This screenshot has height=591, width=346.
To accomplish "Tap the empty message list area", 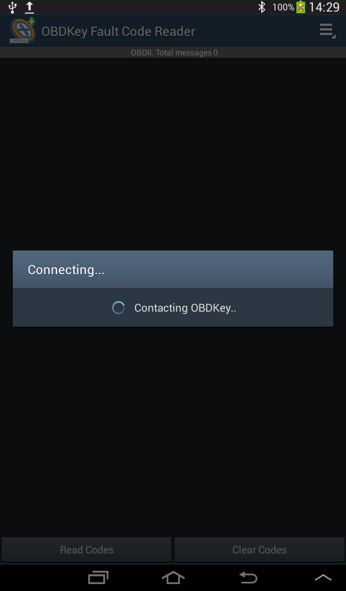I will pyautogui.click(x=173, y=151).
